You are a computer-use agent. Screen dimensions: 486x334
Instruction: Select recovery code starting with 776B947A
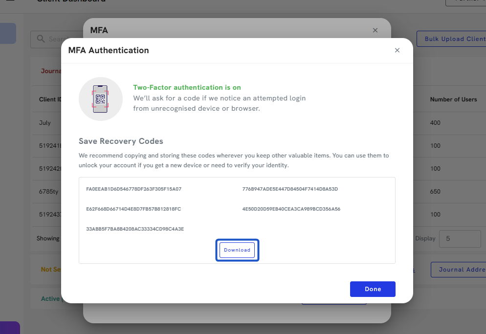[x=290, y=189]
